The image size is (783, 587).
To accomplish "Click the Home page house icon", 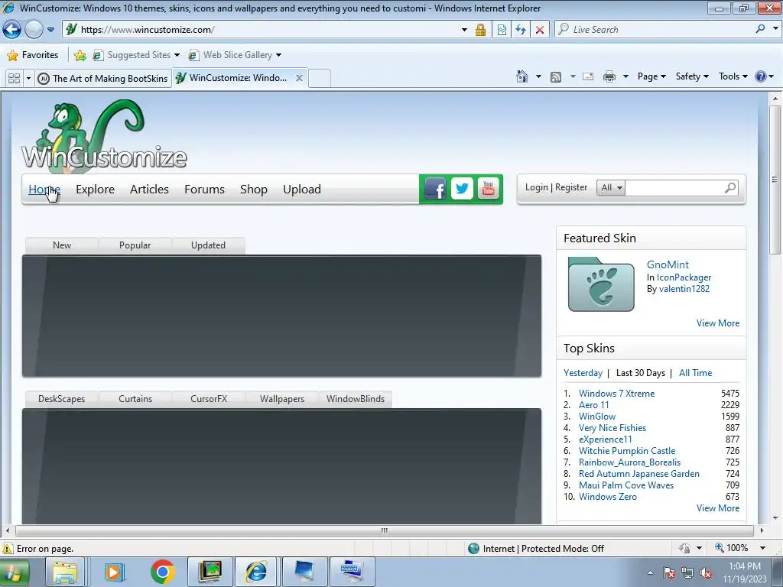I will point(521,76).
